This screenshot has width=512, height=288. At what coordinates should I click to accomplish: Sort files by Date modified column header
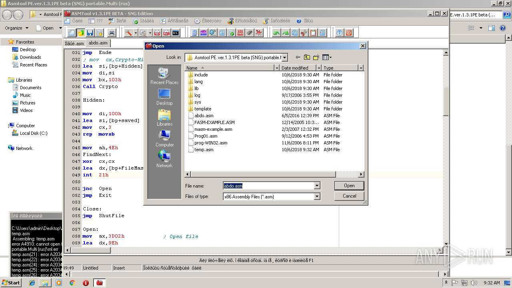(x=298, y=68)
